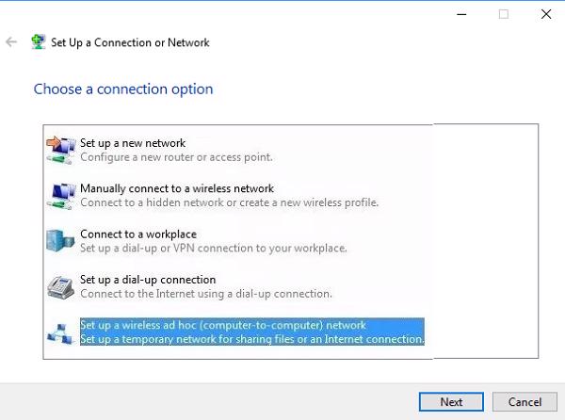The image size is (565, 420).
Task: Choose 'Manually connect to a wireless network' title
Action: tap(177, 188)
